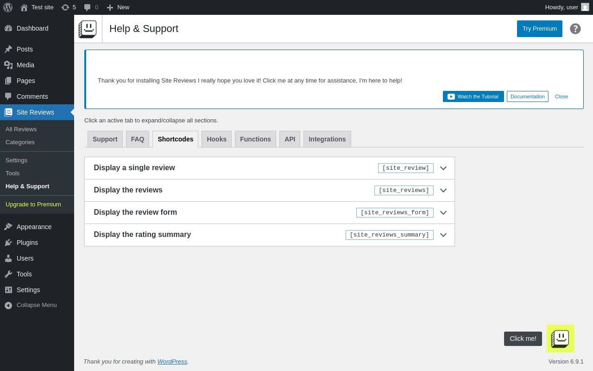Click Watch the Tutorial button
Image resolution: width=593 pixels, height=371 pixels.
point(473,96)
